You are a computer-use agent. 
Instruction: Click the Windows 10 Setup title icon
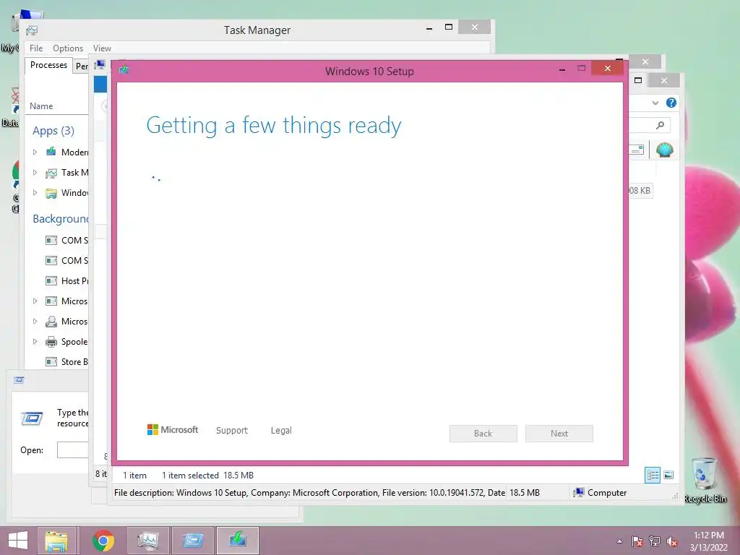point(124,70)
